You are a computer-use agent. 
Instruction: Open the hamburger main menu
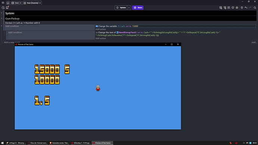3,3
